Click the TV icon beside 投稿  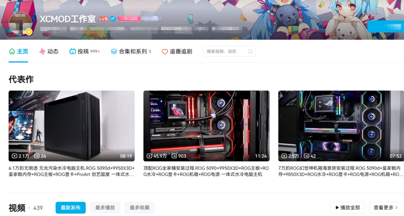[73, 51]
